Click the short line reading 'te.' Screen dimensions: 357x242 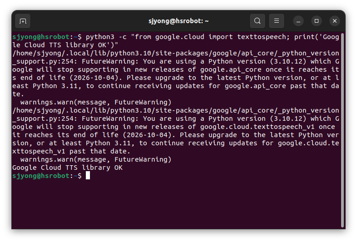pos(18,94)
